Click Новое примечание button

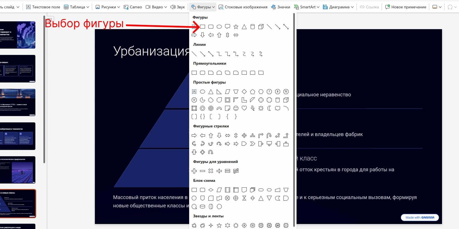[406, 7]
